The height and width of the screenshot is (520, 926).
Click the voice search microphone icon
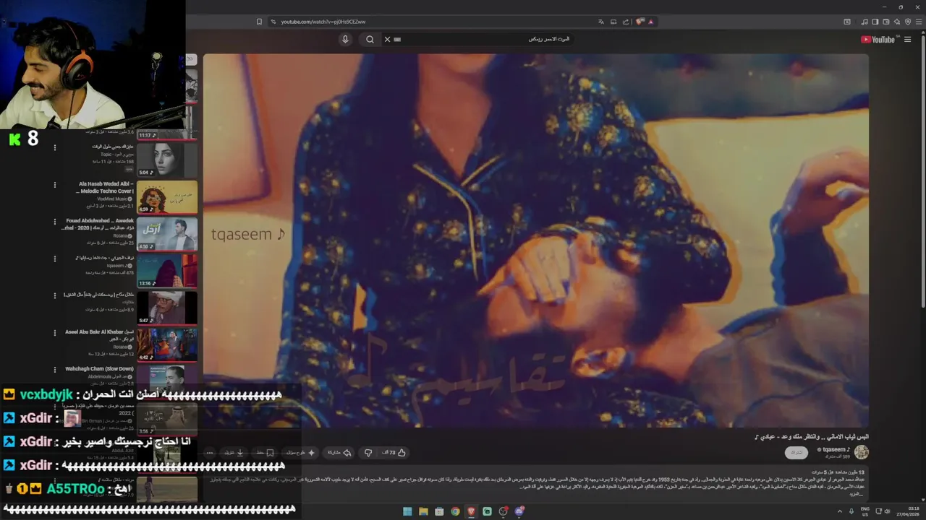coord(345,39)
